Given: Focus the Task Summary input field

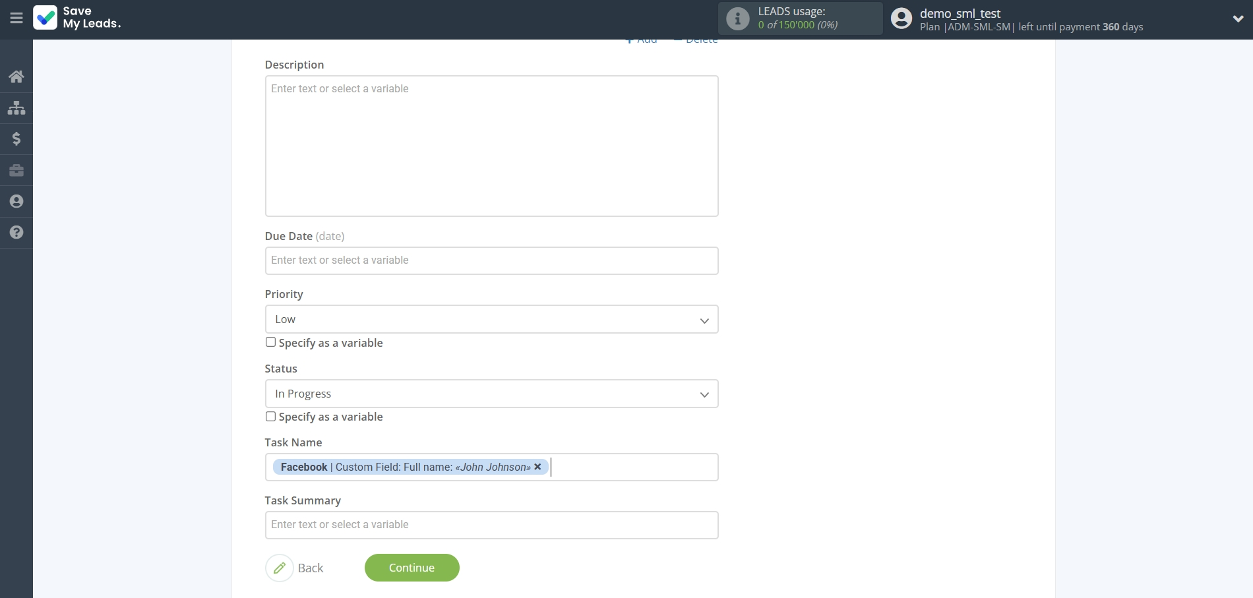Looking at the screenshot, I should [x=491, y=525].
